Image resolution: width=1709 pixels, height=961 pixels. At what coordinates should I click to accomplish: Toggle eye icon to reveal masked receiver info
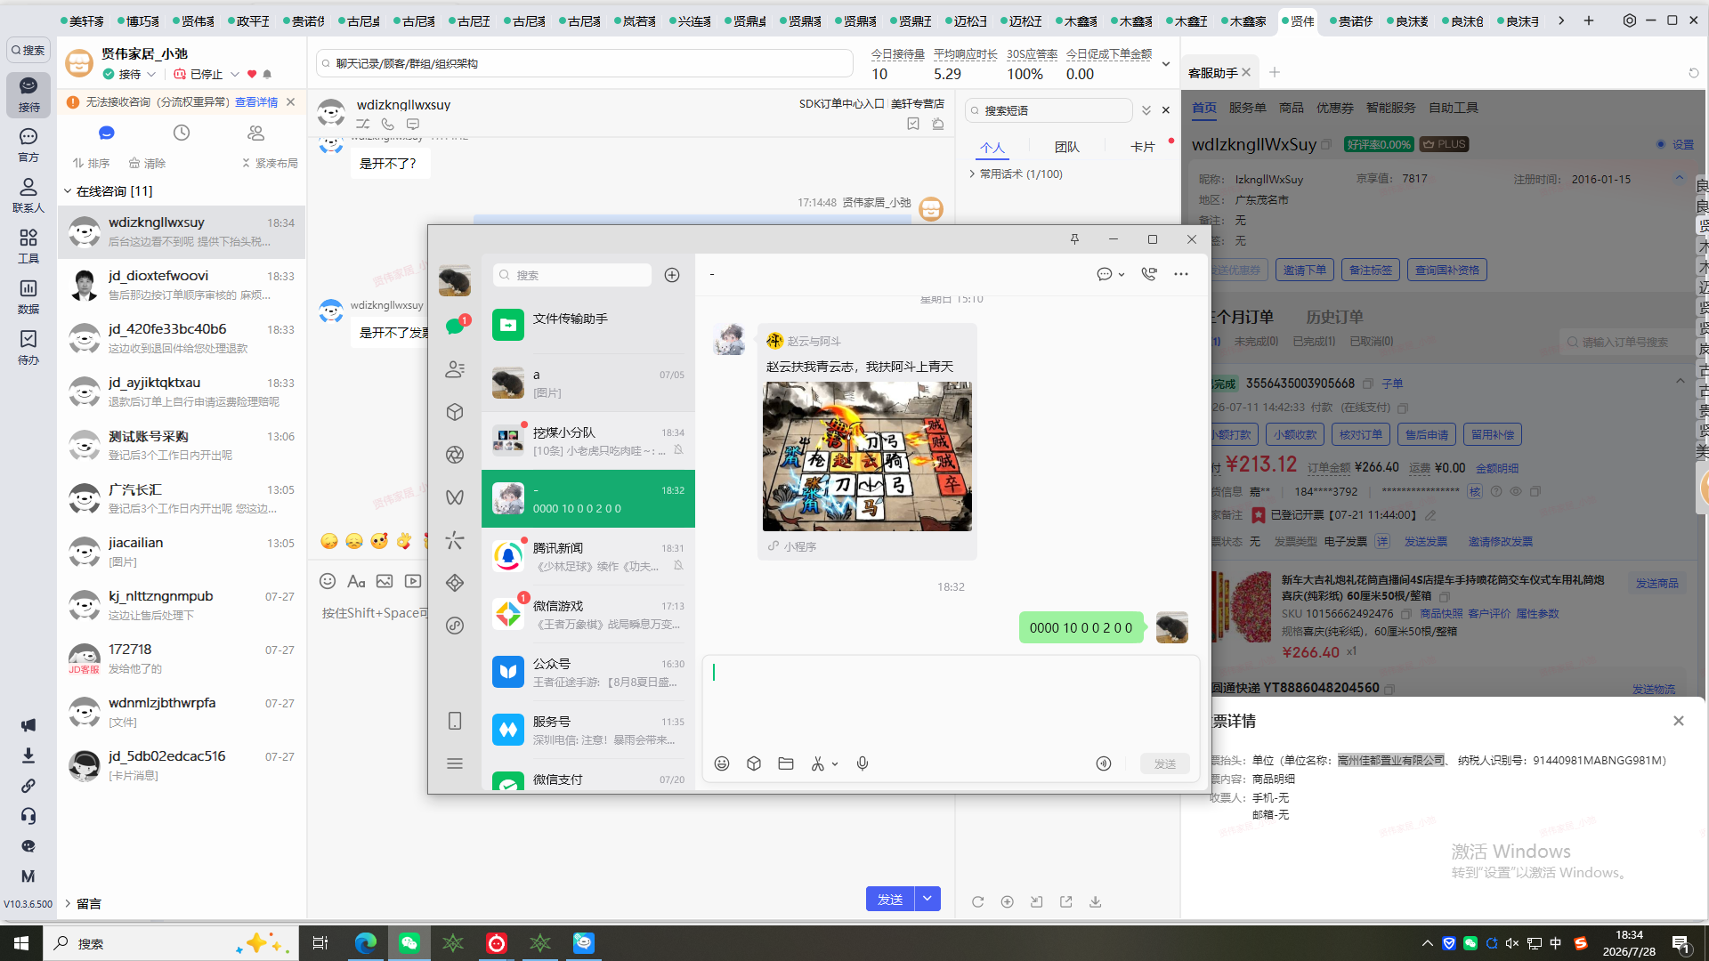tap(1516, 491)
